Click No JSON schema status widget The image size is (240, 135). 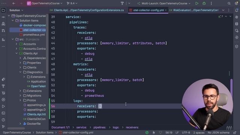click(218, 132)
